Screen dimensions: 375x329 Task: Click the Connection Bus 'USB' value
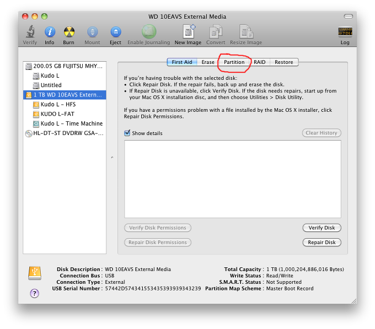tap(110, 276)
